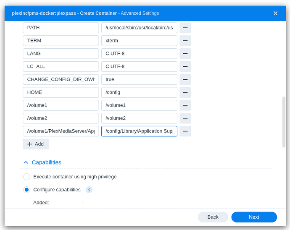Focus the PATH variable name field

[61, 28]
